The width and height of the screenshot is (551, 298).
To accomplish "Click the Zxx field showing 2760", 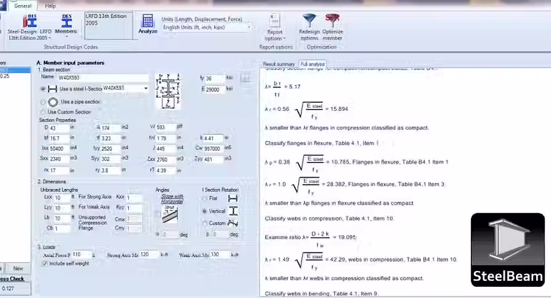I will pos(166,159).
